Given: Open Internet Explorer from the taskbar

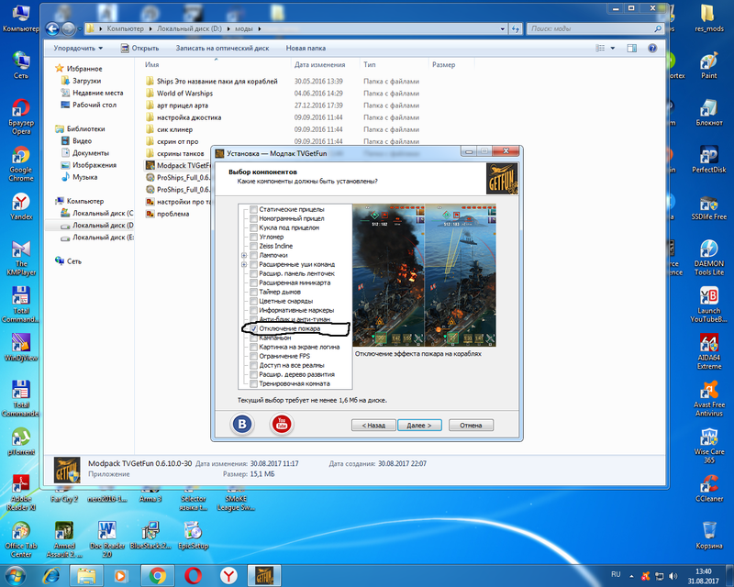Looking at the screenshot, I should (x=51, y=575).
